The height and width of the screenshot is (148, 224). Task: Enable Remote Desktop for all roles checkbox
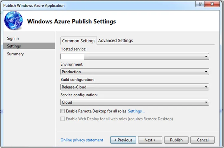(x=63, y=111)
